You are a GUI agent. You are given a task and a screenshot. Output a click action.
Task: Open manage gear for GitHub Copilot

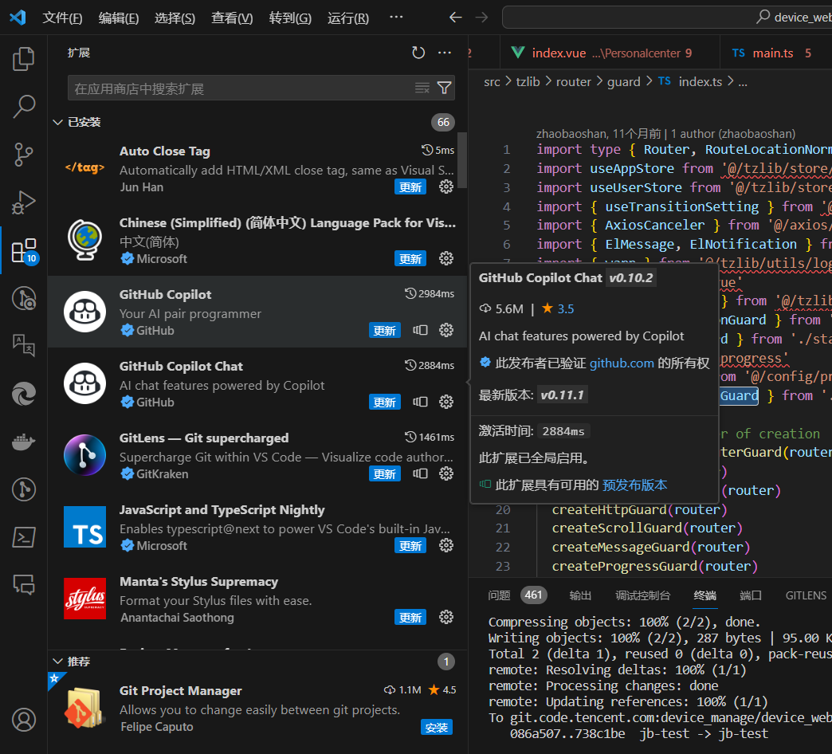tap(446, 330)
